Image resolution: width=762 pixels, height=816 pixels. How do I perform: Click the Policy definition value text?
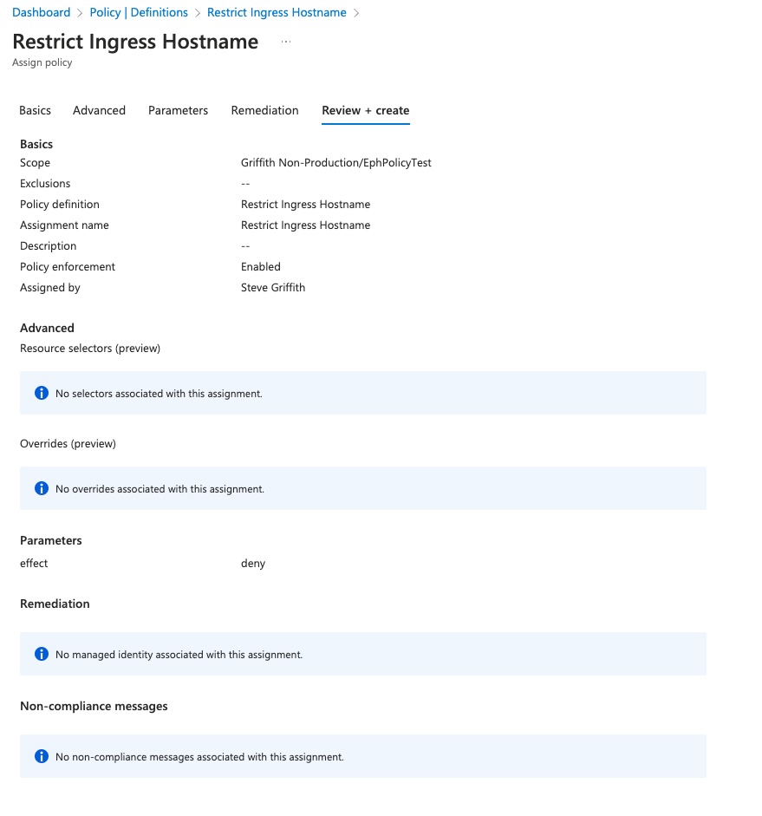point(305,204)
